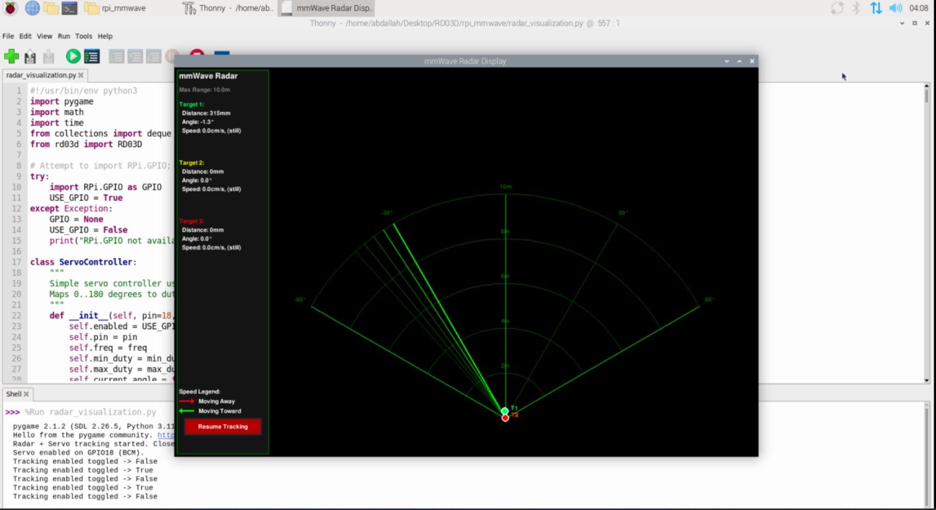Click the network up-down arrows icon
Viewport: 936px width, 510px height.
tap(876, 8)
